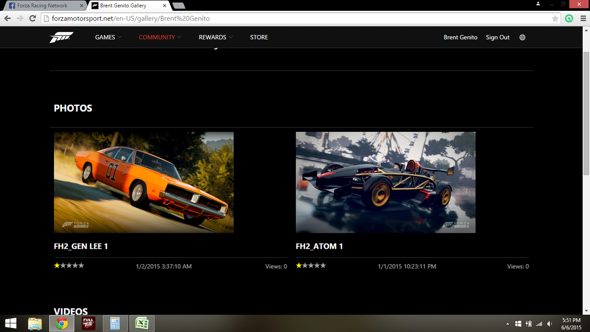Open the orange General Lee photo thumbnail

(144, 182)
